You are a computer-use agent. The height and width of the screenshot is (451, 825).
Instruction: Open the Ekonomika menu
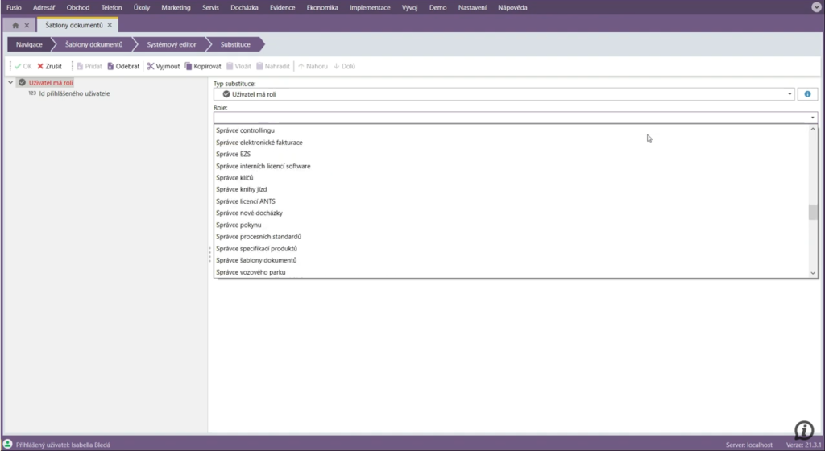(322, 7)
